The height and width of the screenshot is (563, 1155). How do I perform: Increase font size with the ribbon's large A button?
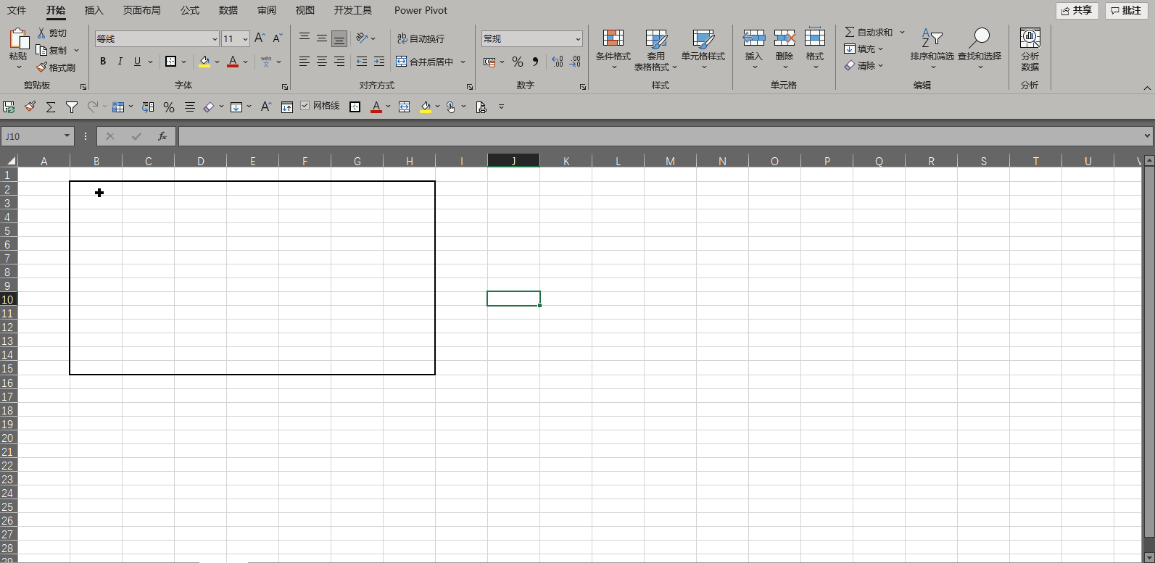click(260, 38)
